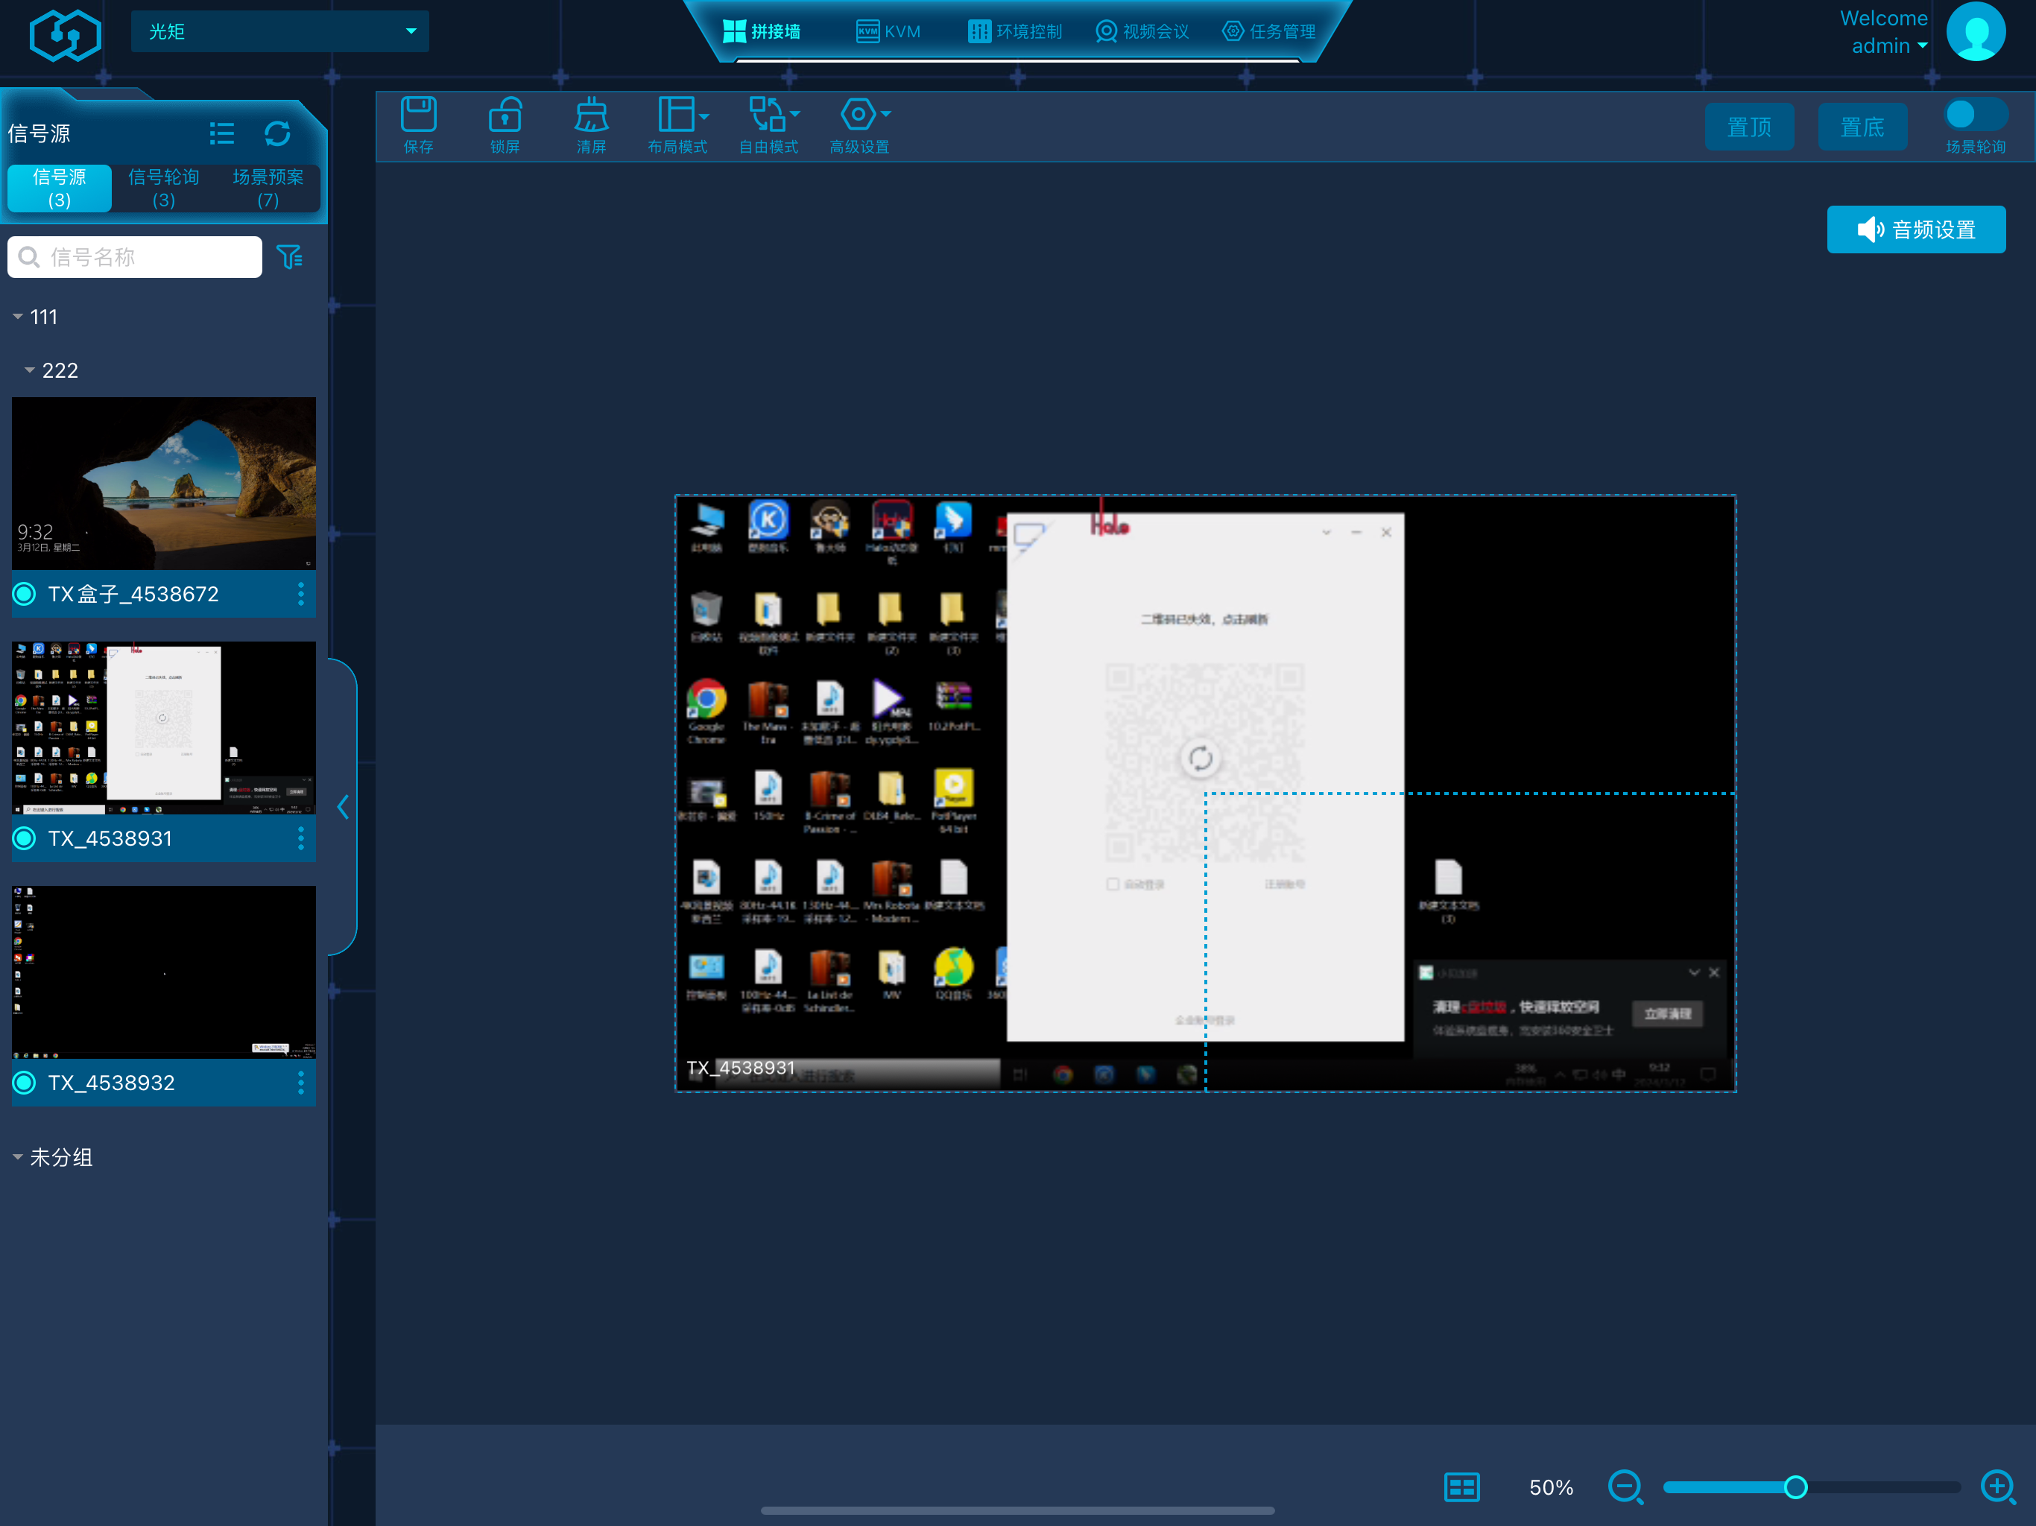Open the admin account dropdown arrow
The image size is (2036, 1526).
tap(1922, 46)
